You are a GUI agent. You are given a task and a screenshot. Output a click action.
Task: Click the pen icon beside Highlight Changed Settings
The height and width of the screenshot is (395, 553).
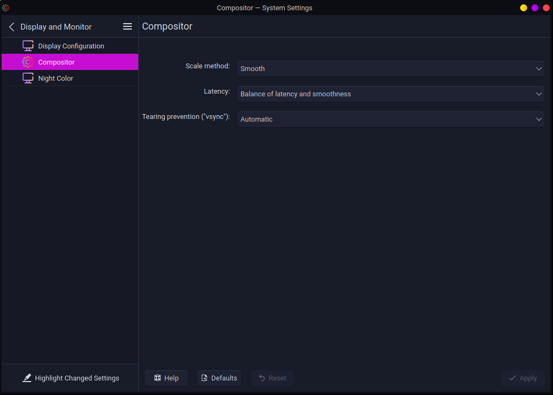click(27, 378)
